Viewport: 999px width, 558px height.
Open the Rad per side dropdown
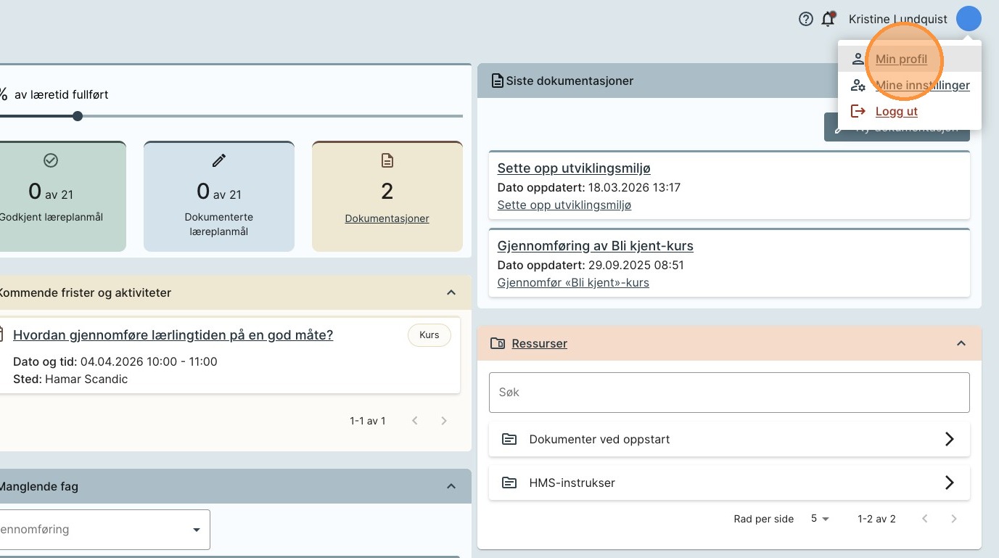[x=820, y=519]
